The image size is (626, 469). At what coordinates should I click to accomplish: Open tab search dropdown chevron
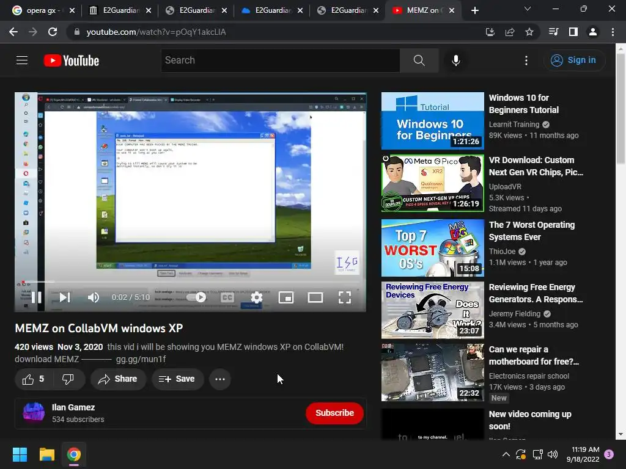(x=528, y=9)
